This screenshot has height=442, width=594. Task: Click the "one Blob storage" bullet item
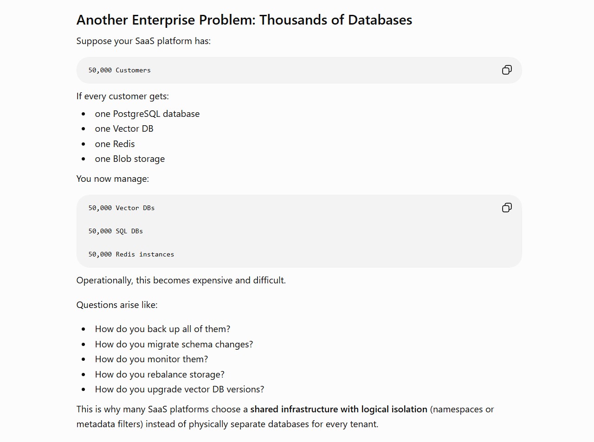(130, 159)
